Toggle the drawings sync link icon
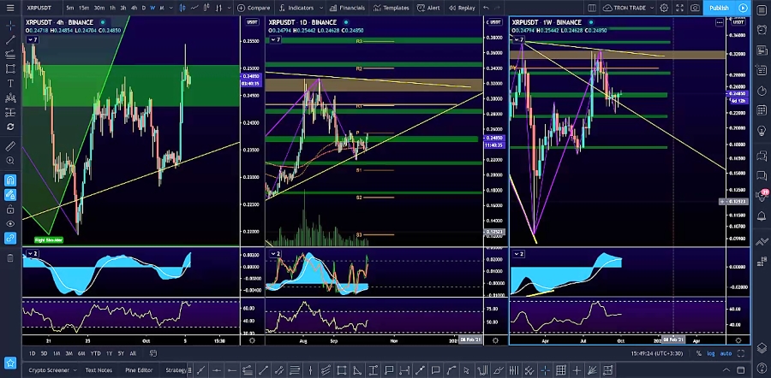The height and width of the screenshot is (378, 771). [x=10, y=238]
